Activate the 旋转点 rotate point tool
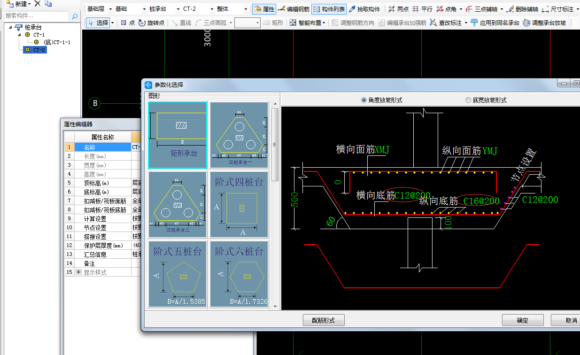 pyautogui.click(x=151, y=23)
